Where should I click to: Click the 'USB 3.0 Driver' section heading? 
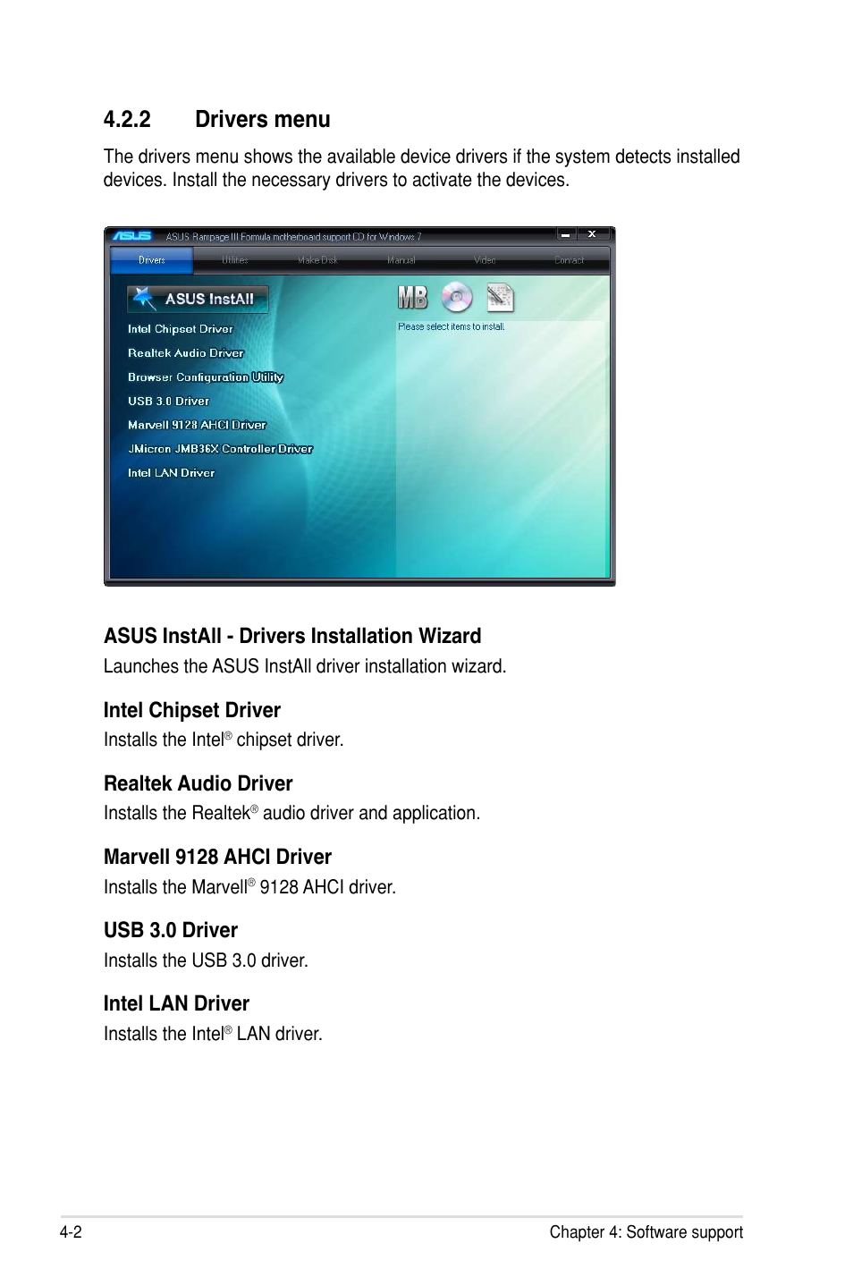click(x=171, y=930)
